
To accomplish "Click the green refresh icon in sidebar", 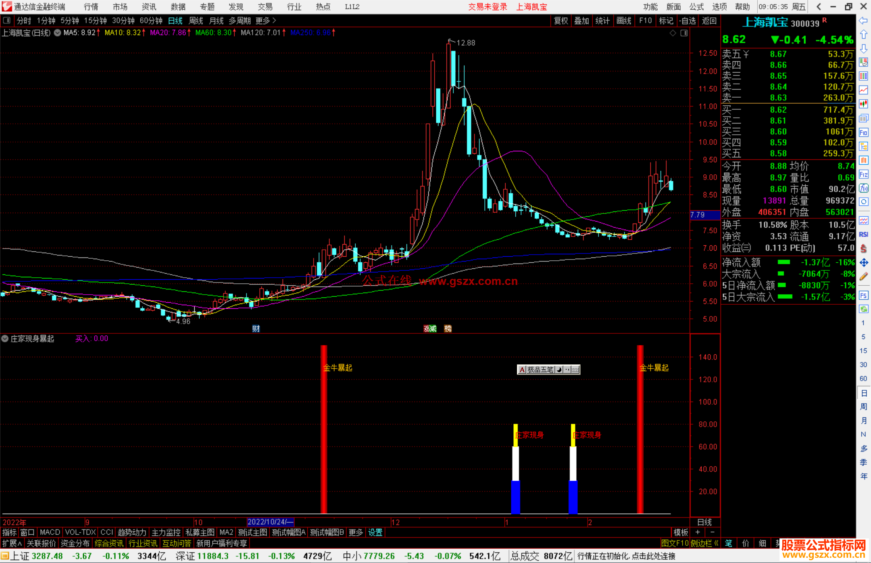I will click(863, 309).
